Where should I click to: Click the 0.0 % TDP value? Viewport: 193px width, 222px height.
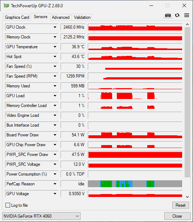(x=73, y=174)
